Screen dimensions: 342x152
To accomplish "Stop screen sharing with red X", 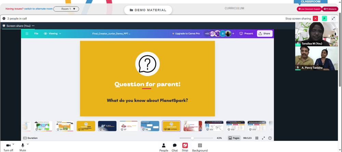I will point(315,18).
